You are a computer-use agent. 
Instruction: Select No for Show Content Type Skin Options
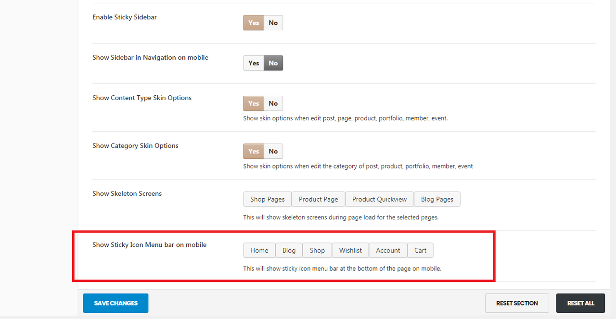click(x=273, y=103)
